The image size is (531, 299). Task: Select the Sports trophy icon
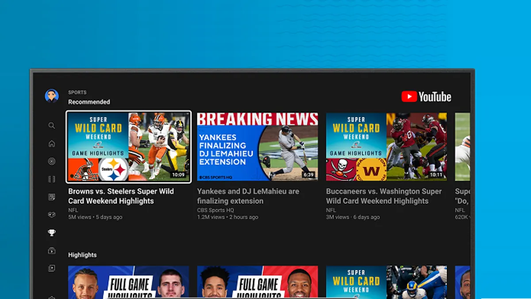(52, 233)
